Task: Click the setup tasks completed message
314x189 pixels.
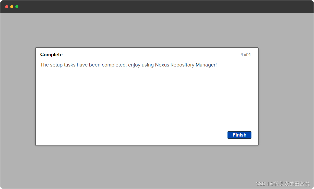Action: pyautogui.click(x=128, y=65)
